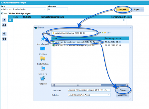Click the single down-arrow move button
The width and height of the screenshot is (149, 109).
(4, 34)
